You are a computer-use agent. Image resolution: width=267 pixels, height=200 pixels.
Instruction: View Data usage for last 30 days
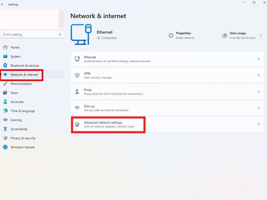click(242, 35)
